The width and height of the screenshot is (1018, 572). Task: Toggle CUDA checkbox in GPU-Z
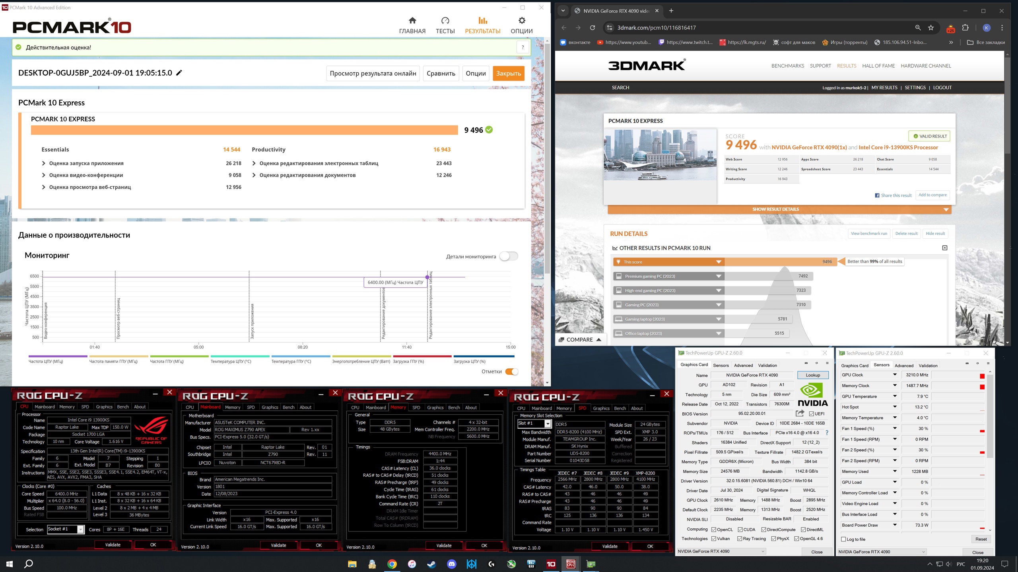click(x=740, y=529)
